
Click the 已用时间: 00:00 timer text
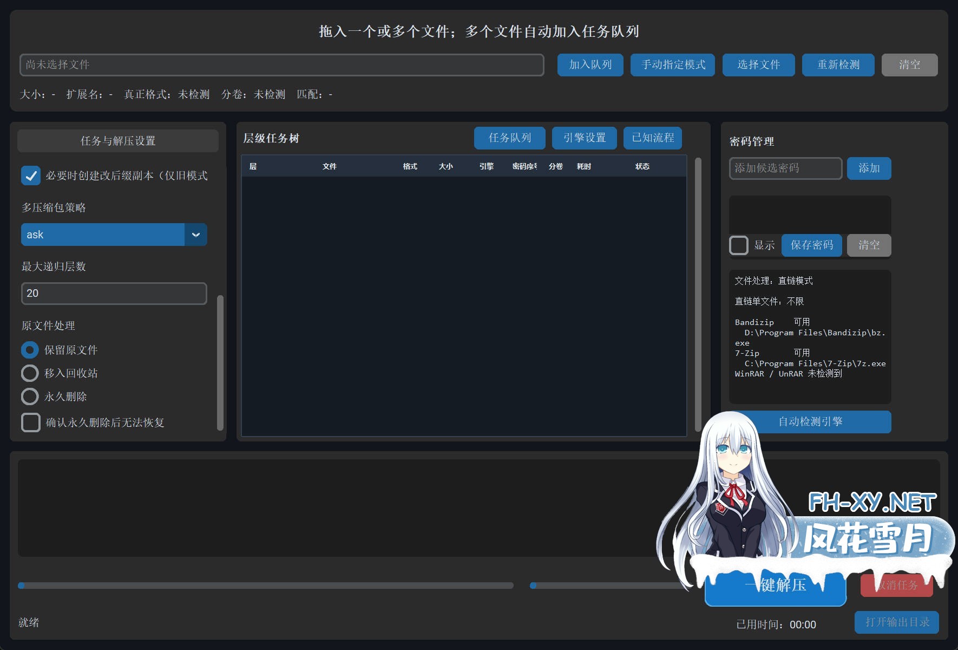(776, 625)
